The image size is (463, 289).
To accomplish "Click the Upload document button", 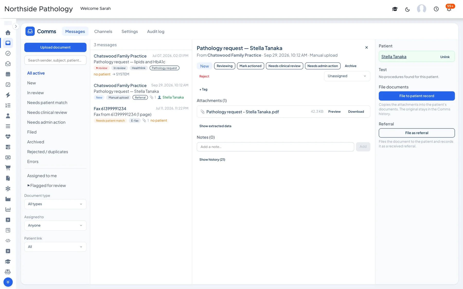I will (55, 47).
